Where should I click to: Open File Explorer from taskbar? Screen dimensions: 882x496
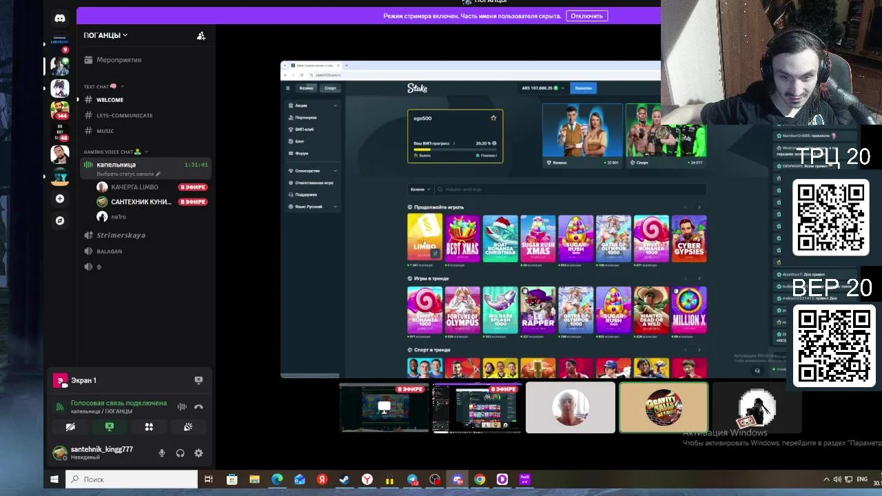coord(254,479)
